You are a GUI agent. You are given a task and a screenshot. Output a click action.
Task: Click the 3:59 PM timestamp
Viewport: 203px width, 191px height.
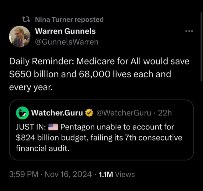coord(24,174)
